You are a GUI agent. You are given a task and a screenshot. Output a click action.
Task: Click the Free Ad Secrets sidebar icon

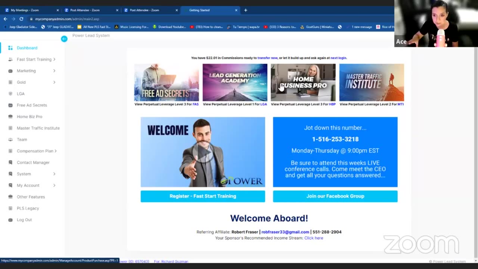point(10,105)
